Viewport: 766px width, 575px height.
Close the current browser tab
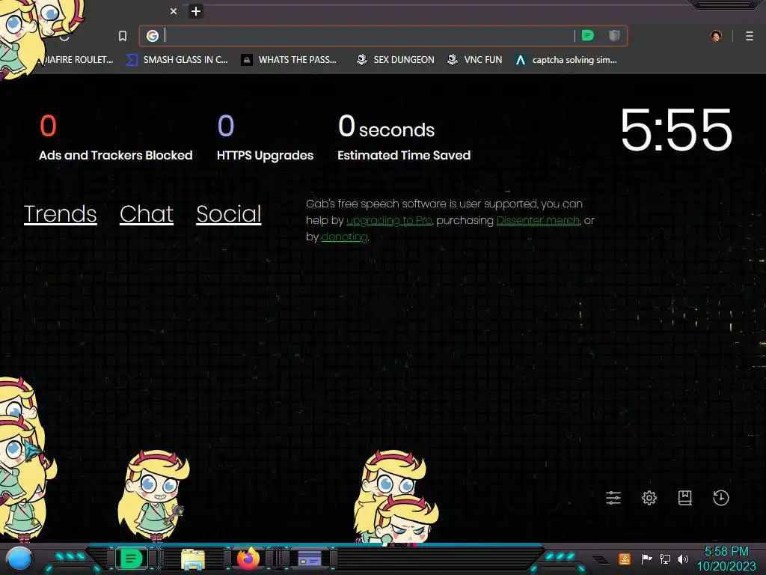pos(174,11)
